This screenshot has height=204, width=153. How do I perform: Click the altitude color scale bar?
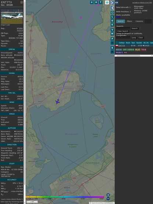(x=65, y=197)
